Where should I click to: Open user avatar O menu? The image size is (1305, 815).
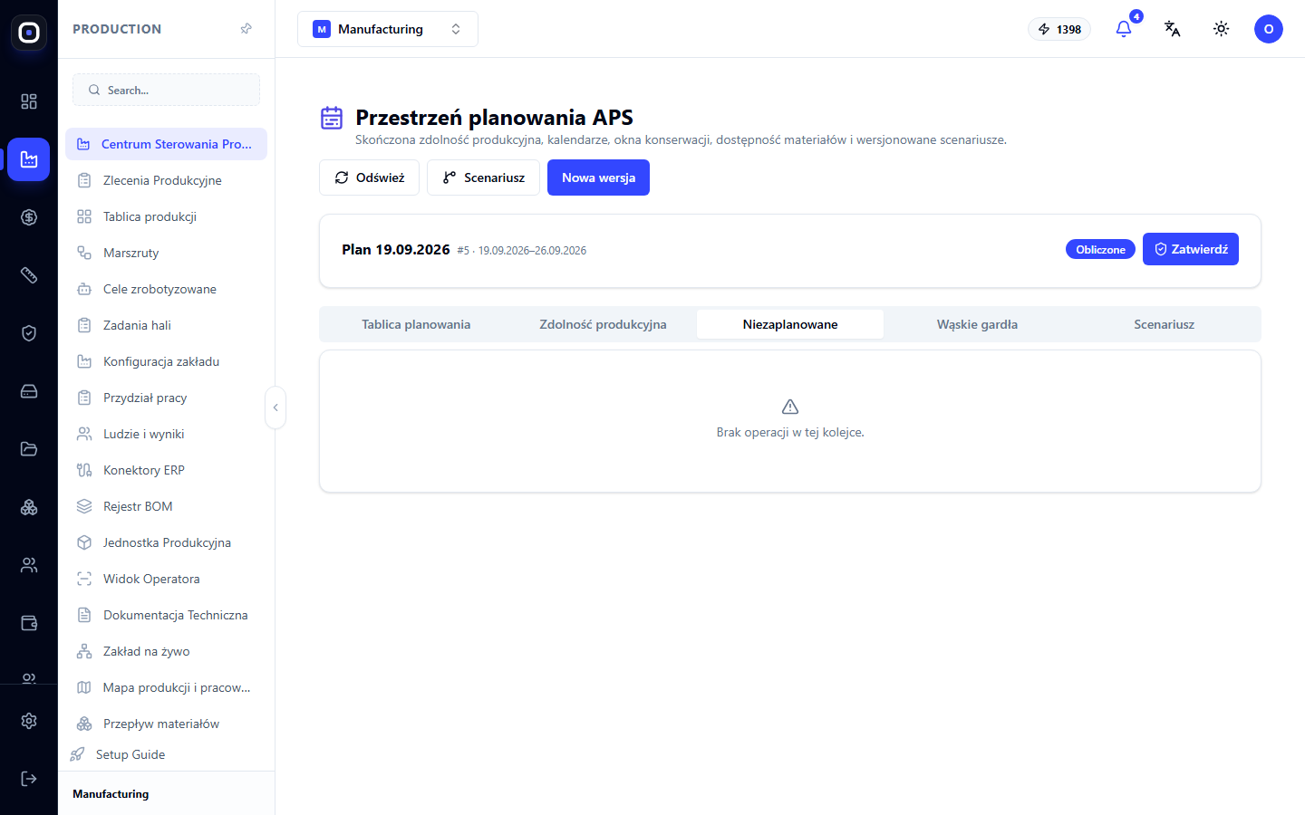[x=1269, y=29]
